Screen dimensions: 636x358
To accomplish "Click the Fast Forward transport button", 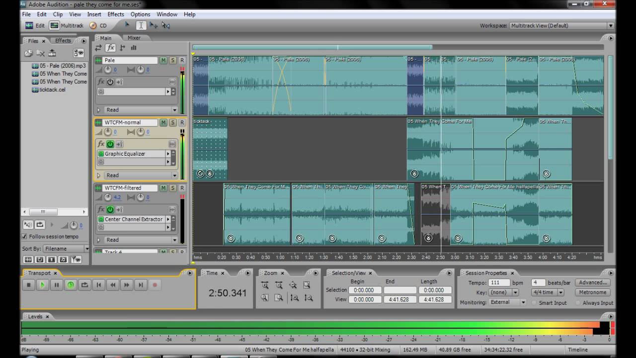I will [127, 285].
